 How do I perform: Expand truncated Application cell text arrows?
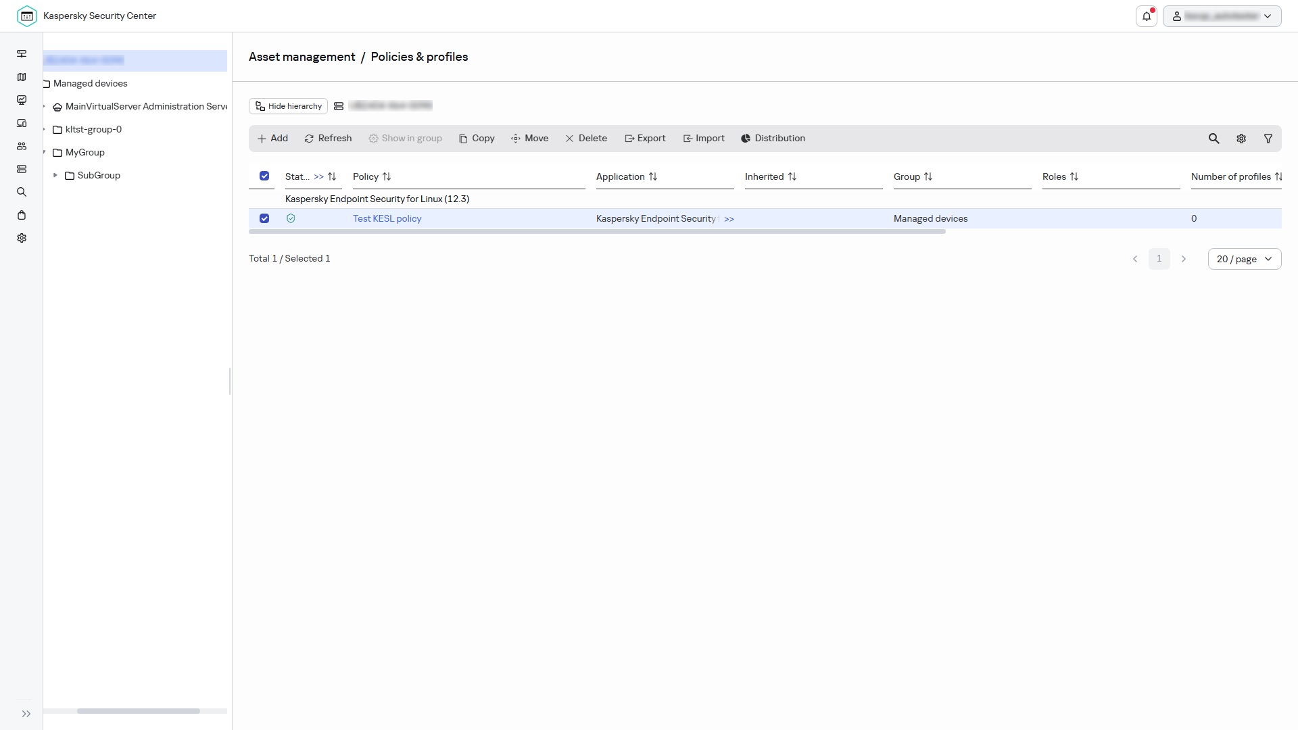(x=729, y=219)
